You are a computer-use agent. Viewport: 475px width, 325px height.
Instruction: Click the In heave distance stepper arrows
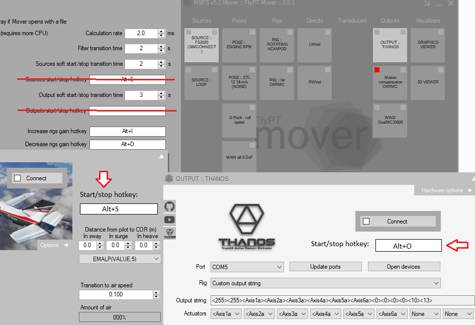(x=156, y=246)
